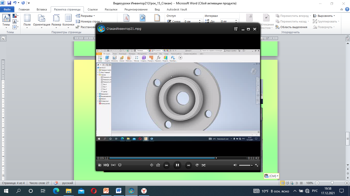
Task: Adjust the Word zoom slider
Action: (332, 183)
